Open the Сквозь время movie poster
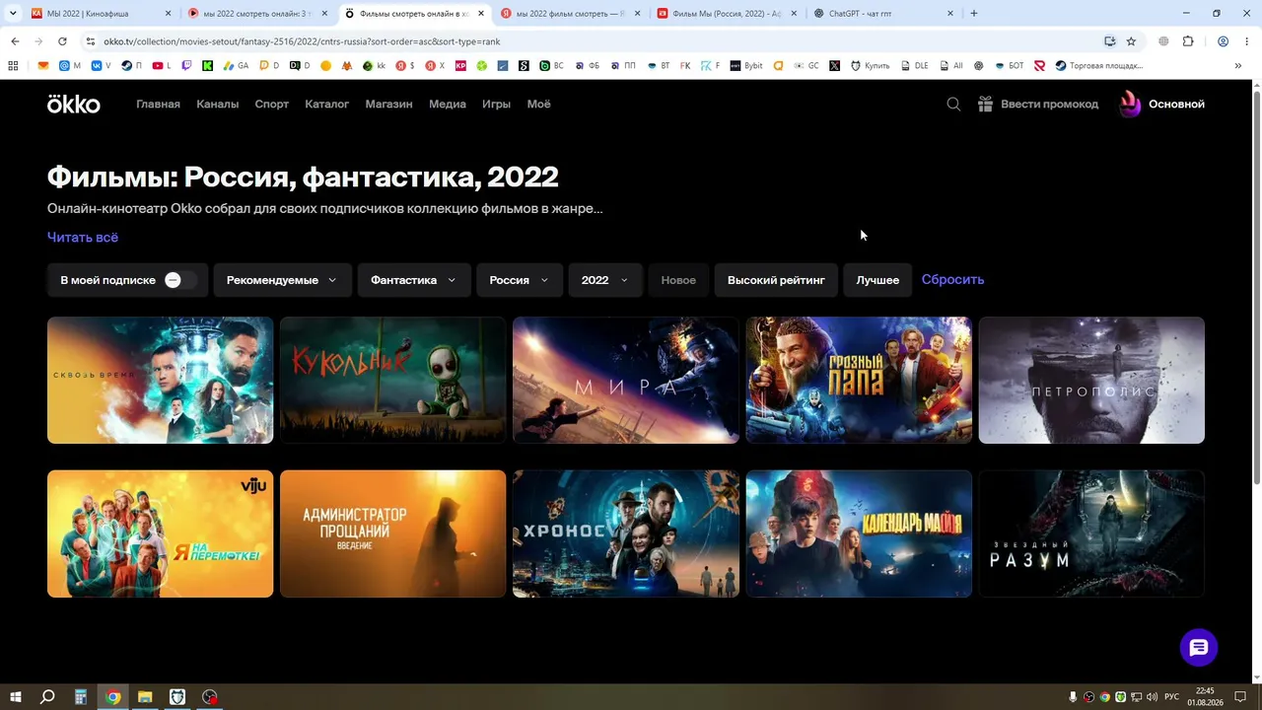Viewport: 1262px width, 710px height. pos(160,380)
